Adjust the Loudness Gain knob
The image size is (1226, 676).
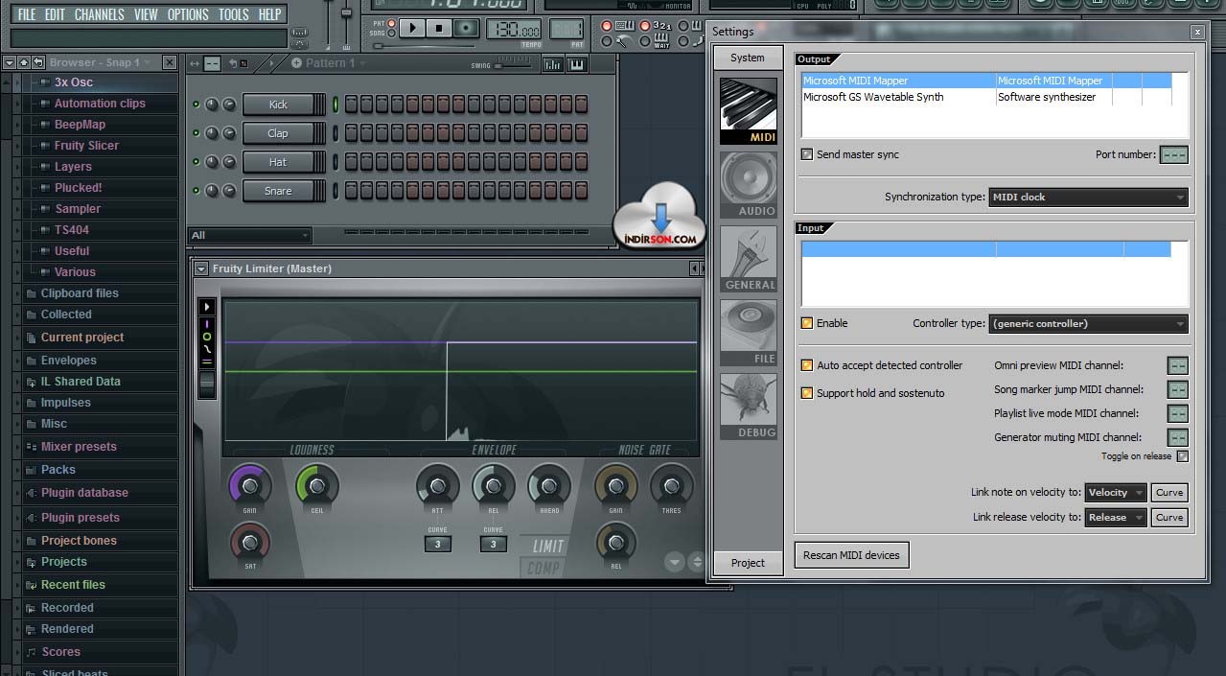(250, 484)
